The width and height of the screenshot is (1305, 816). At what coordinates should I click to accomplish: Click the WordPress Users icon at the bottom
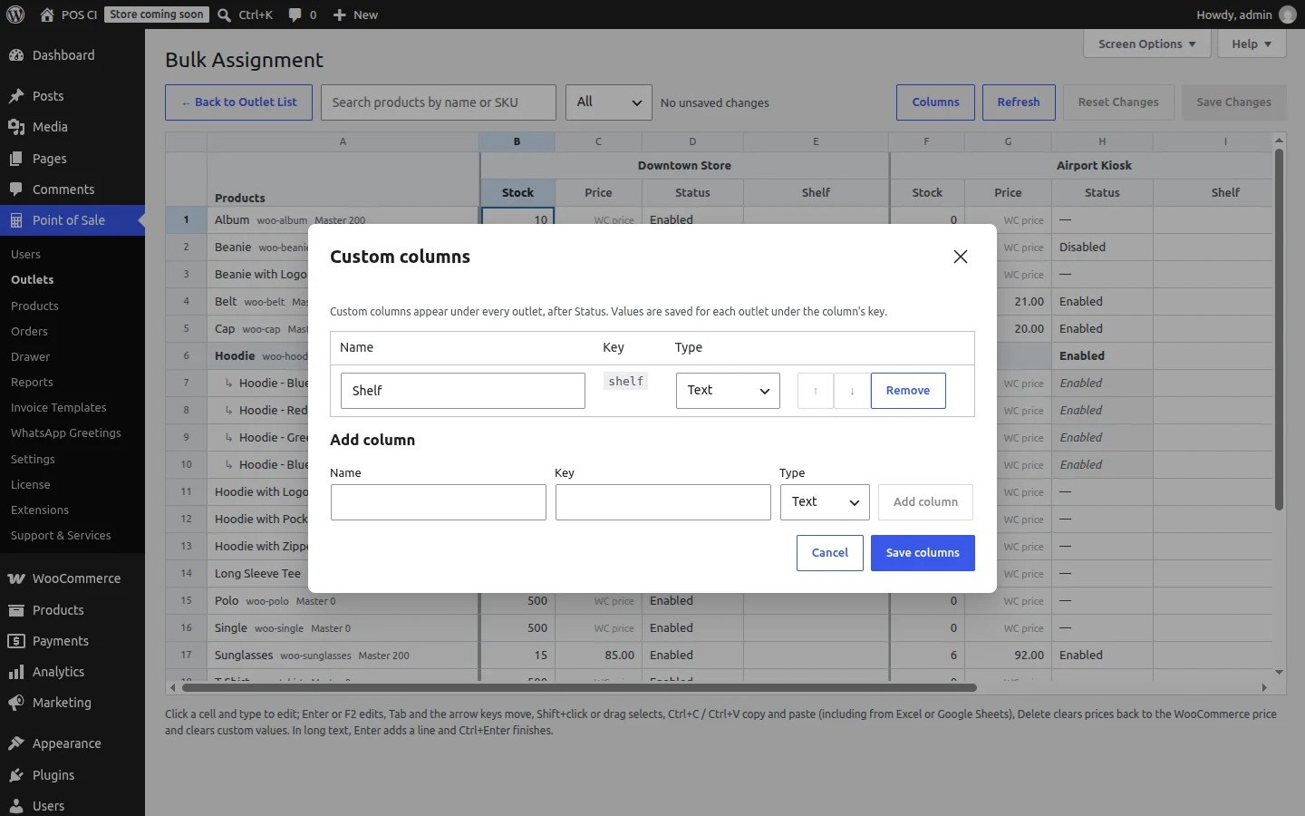coord(16,806)
